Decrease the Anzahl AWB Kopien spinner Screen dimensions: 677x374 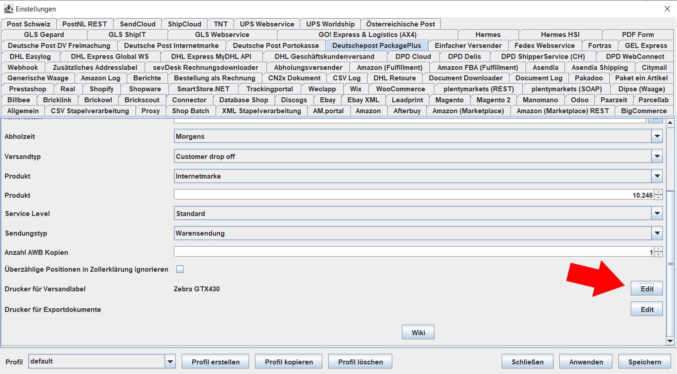tap(658, 254)
